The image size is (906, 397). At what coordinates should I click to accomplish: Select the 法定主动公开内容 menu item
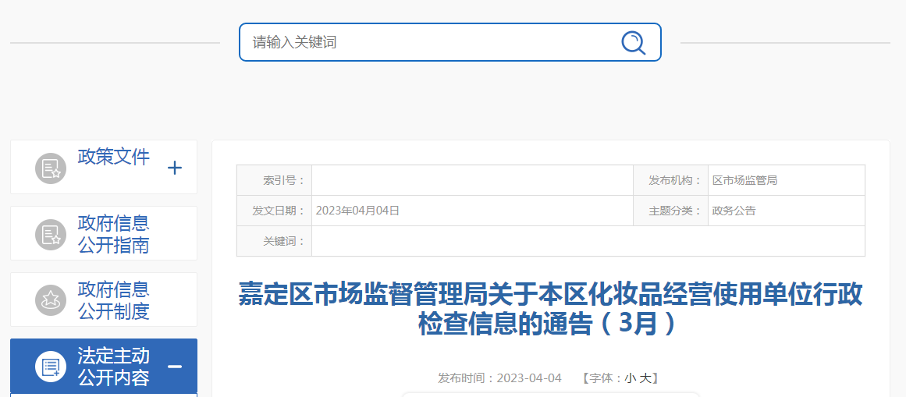[x=114, y=367]
